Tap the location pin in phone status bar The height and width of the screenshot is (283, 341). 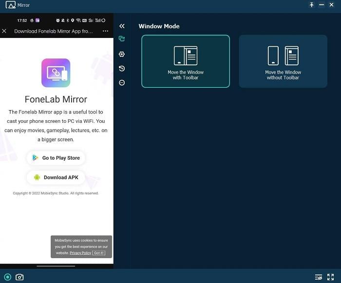[73, 20]
